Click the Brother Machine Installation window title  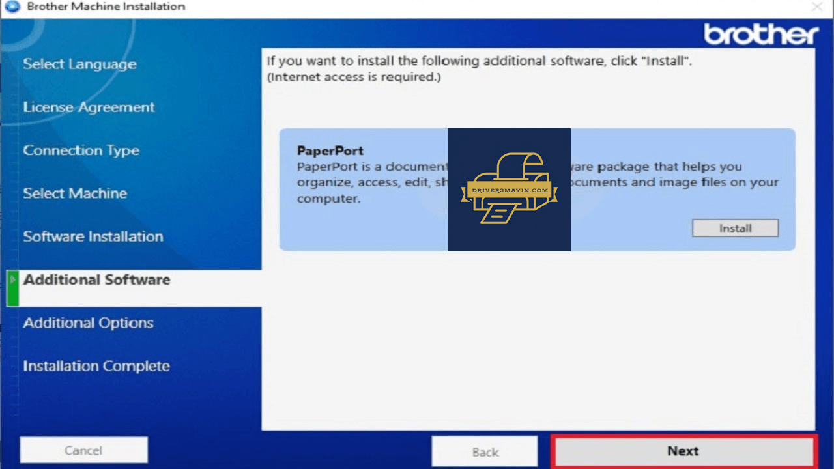click(x=106, y=7)
